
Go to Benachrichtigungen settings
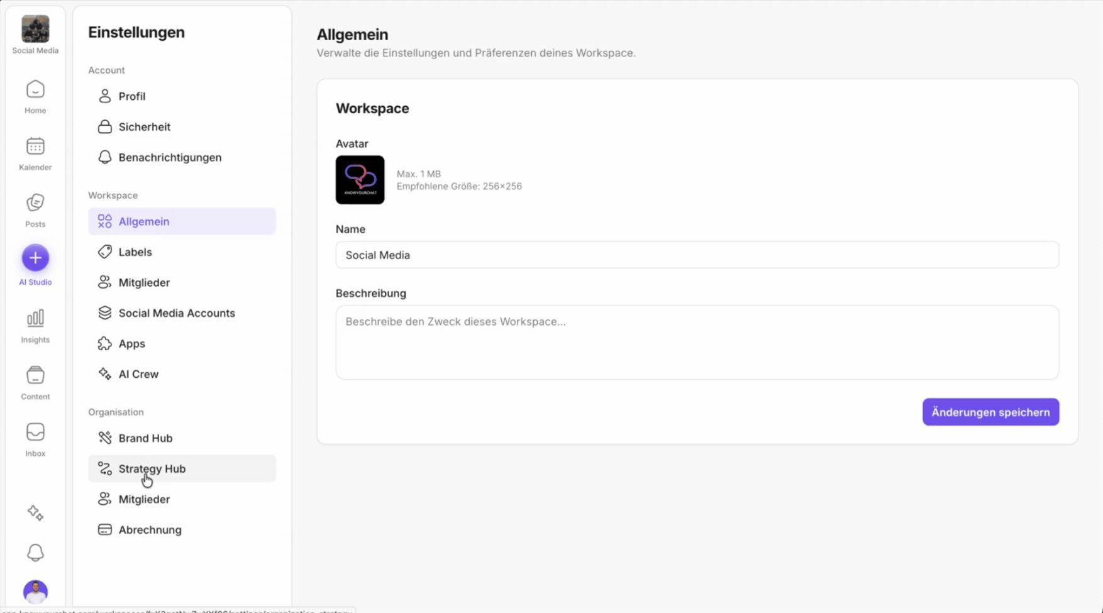click(x=170, y=157)
